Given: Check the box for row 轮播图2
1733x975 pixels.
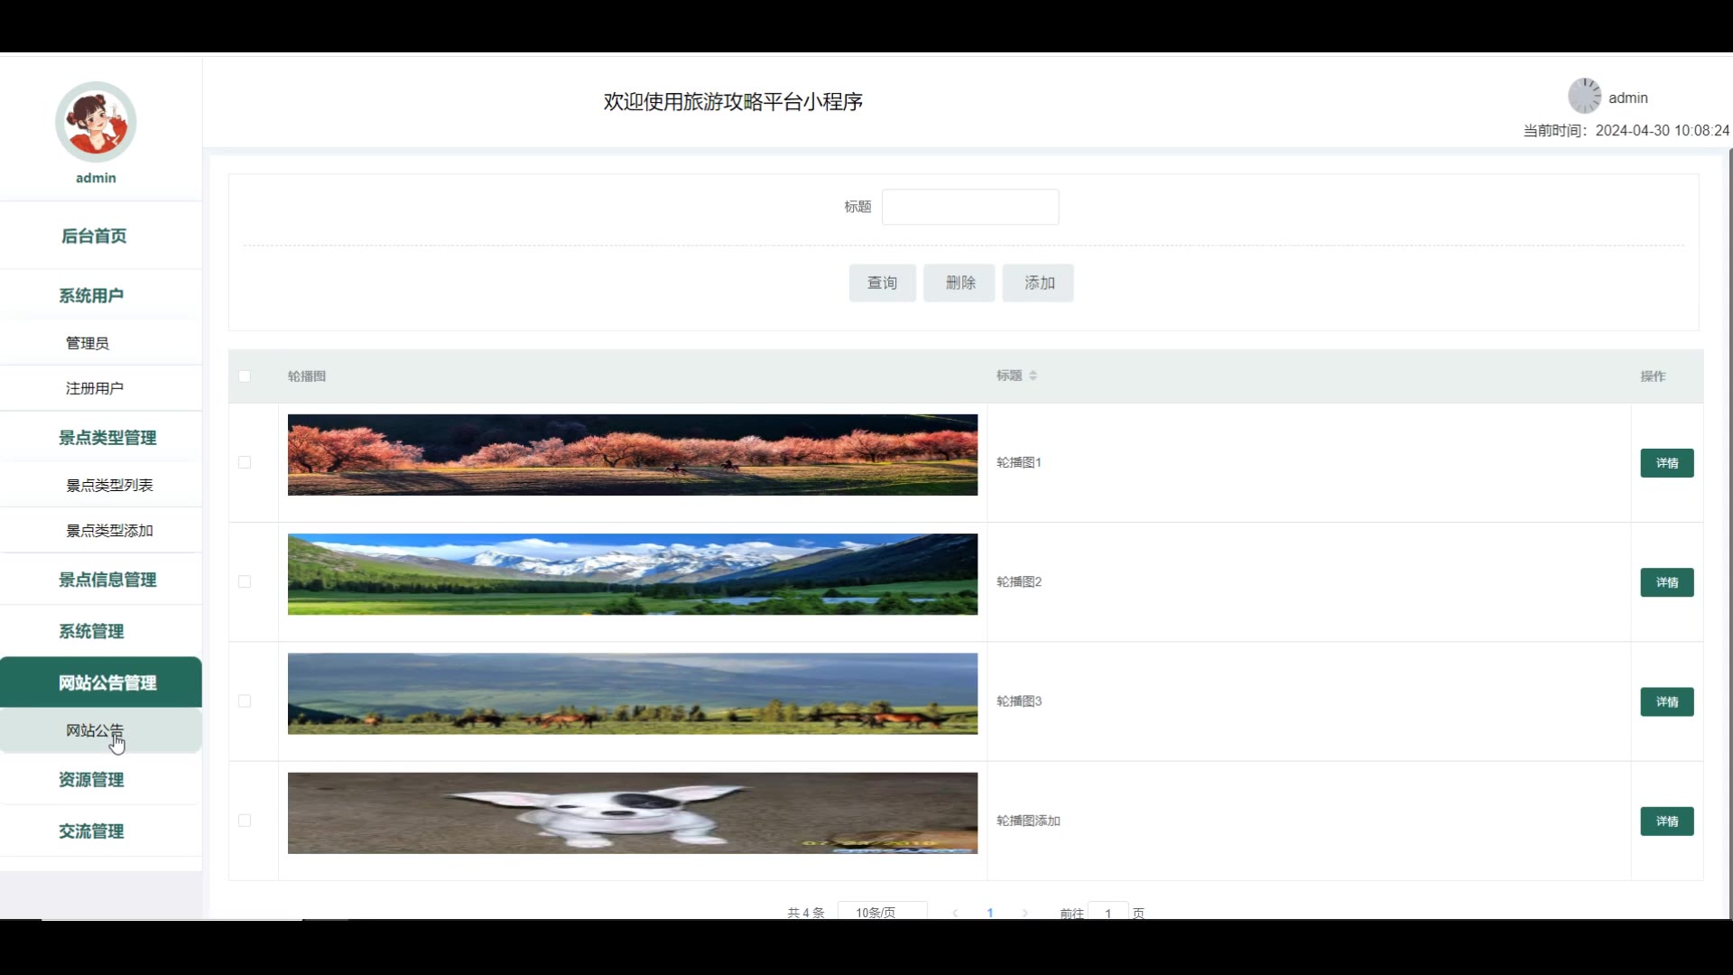Looking at the screenshot, I should 245,581.
